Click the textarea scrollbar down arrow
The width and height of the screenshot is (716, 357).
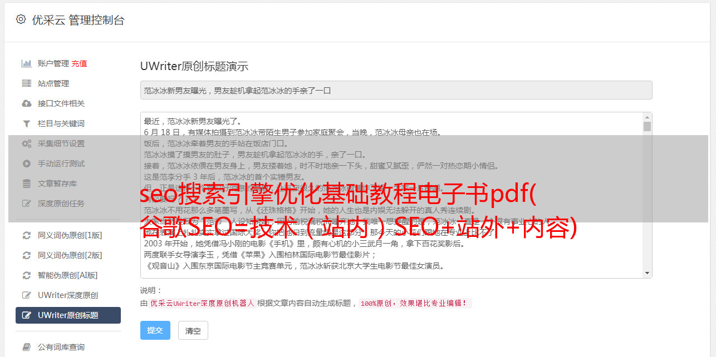click(647, 273)
